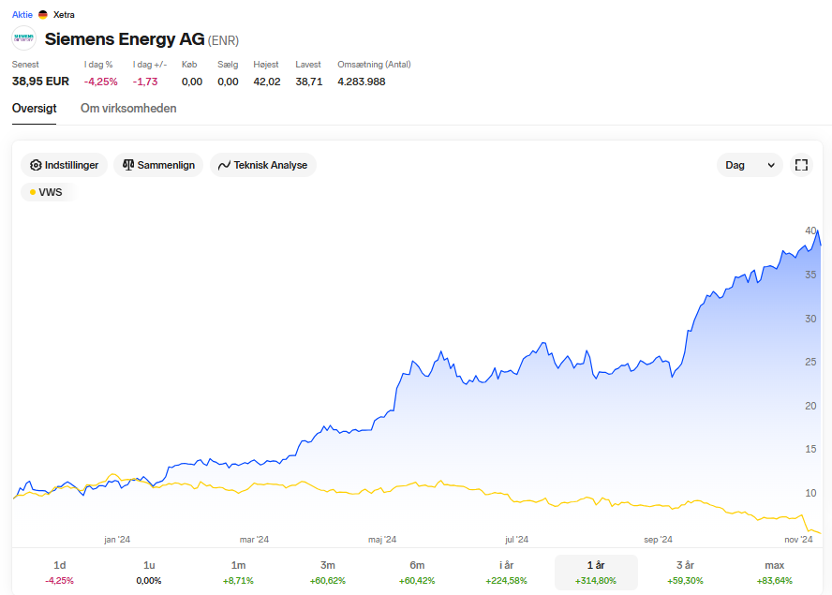Image resolution: width=832 pixels, height=595 pixels.
Task: Click the yellow VWS color dot
Action: pos(33,192)
